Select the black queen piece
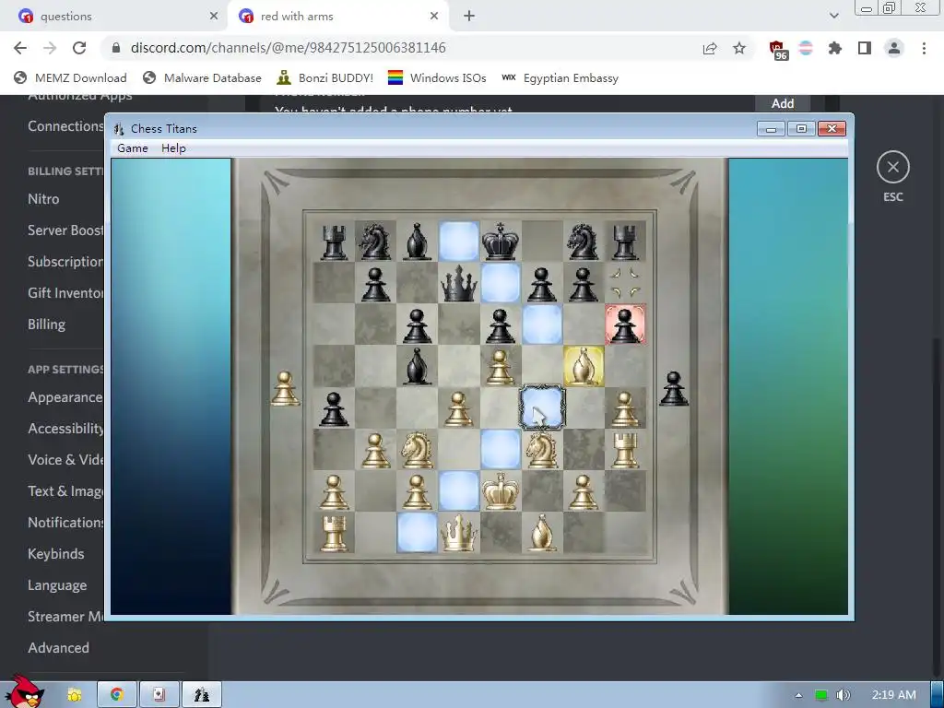 (x=459, y=283)
